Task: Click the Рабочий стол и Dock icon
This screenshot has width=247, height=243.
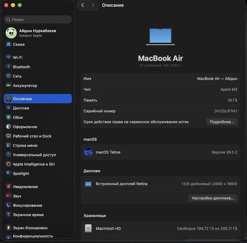Action: (8, 136)
